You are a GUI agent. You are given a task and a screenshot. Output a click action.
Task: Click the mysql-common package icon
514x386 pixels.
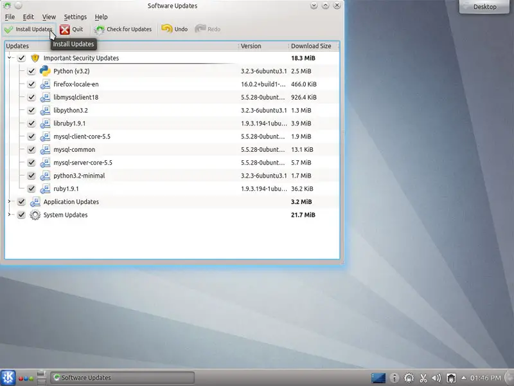click(45, 150)
